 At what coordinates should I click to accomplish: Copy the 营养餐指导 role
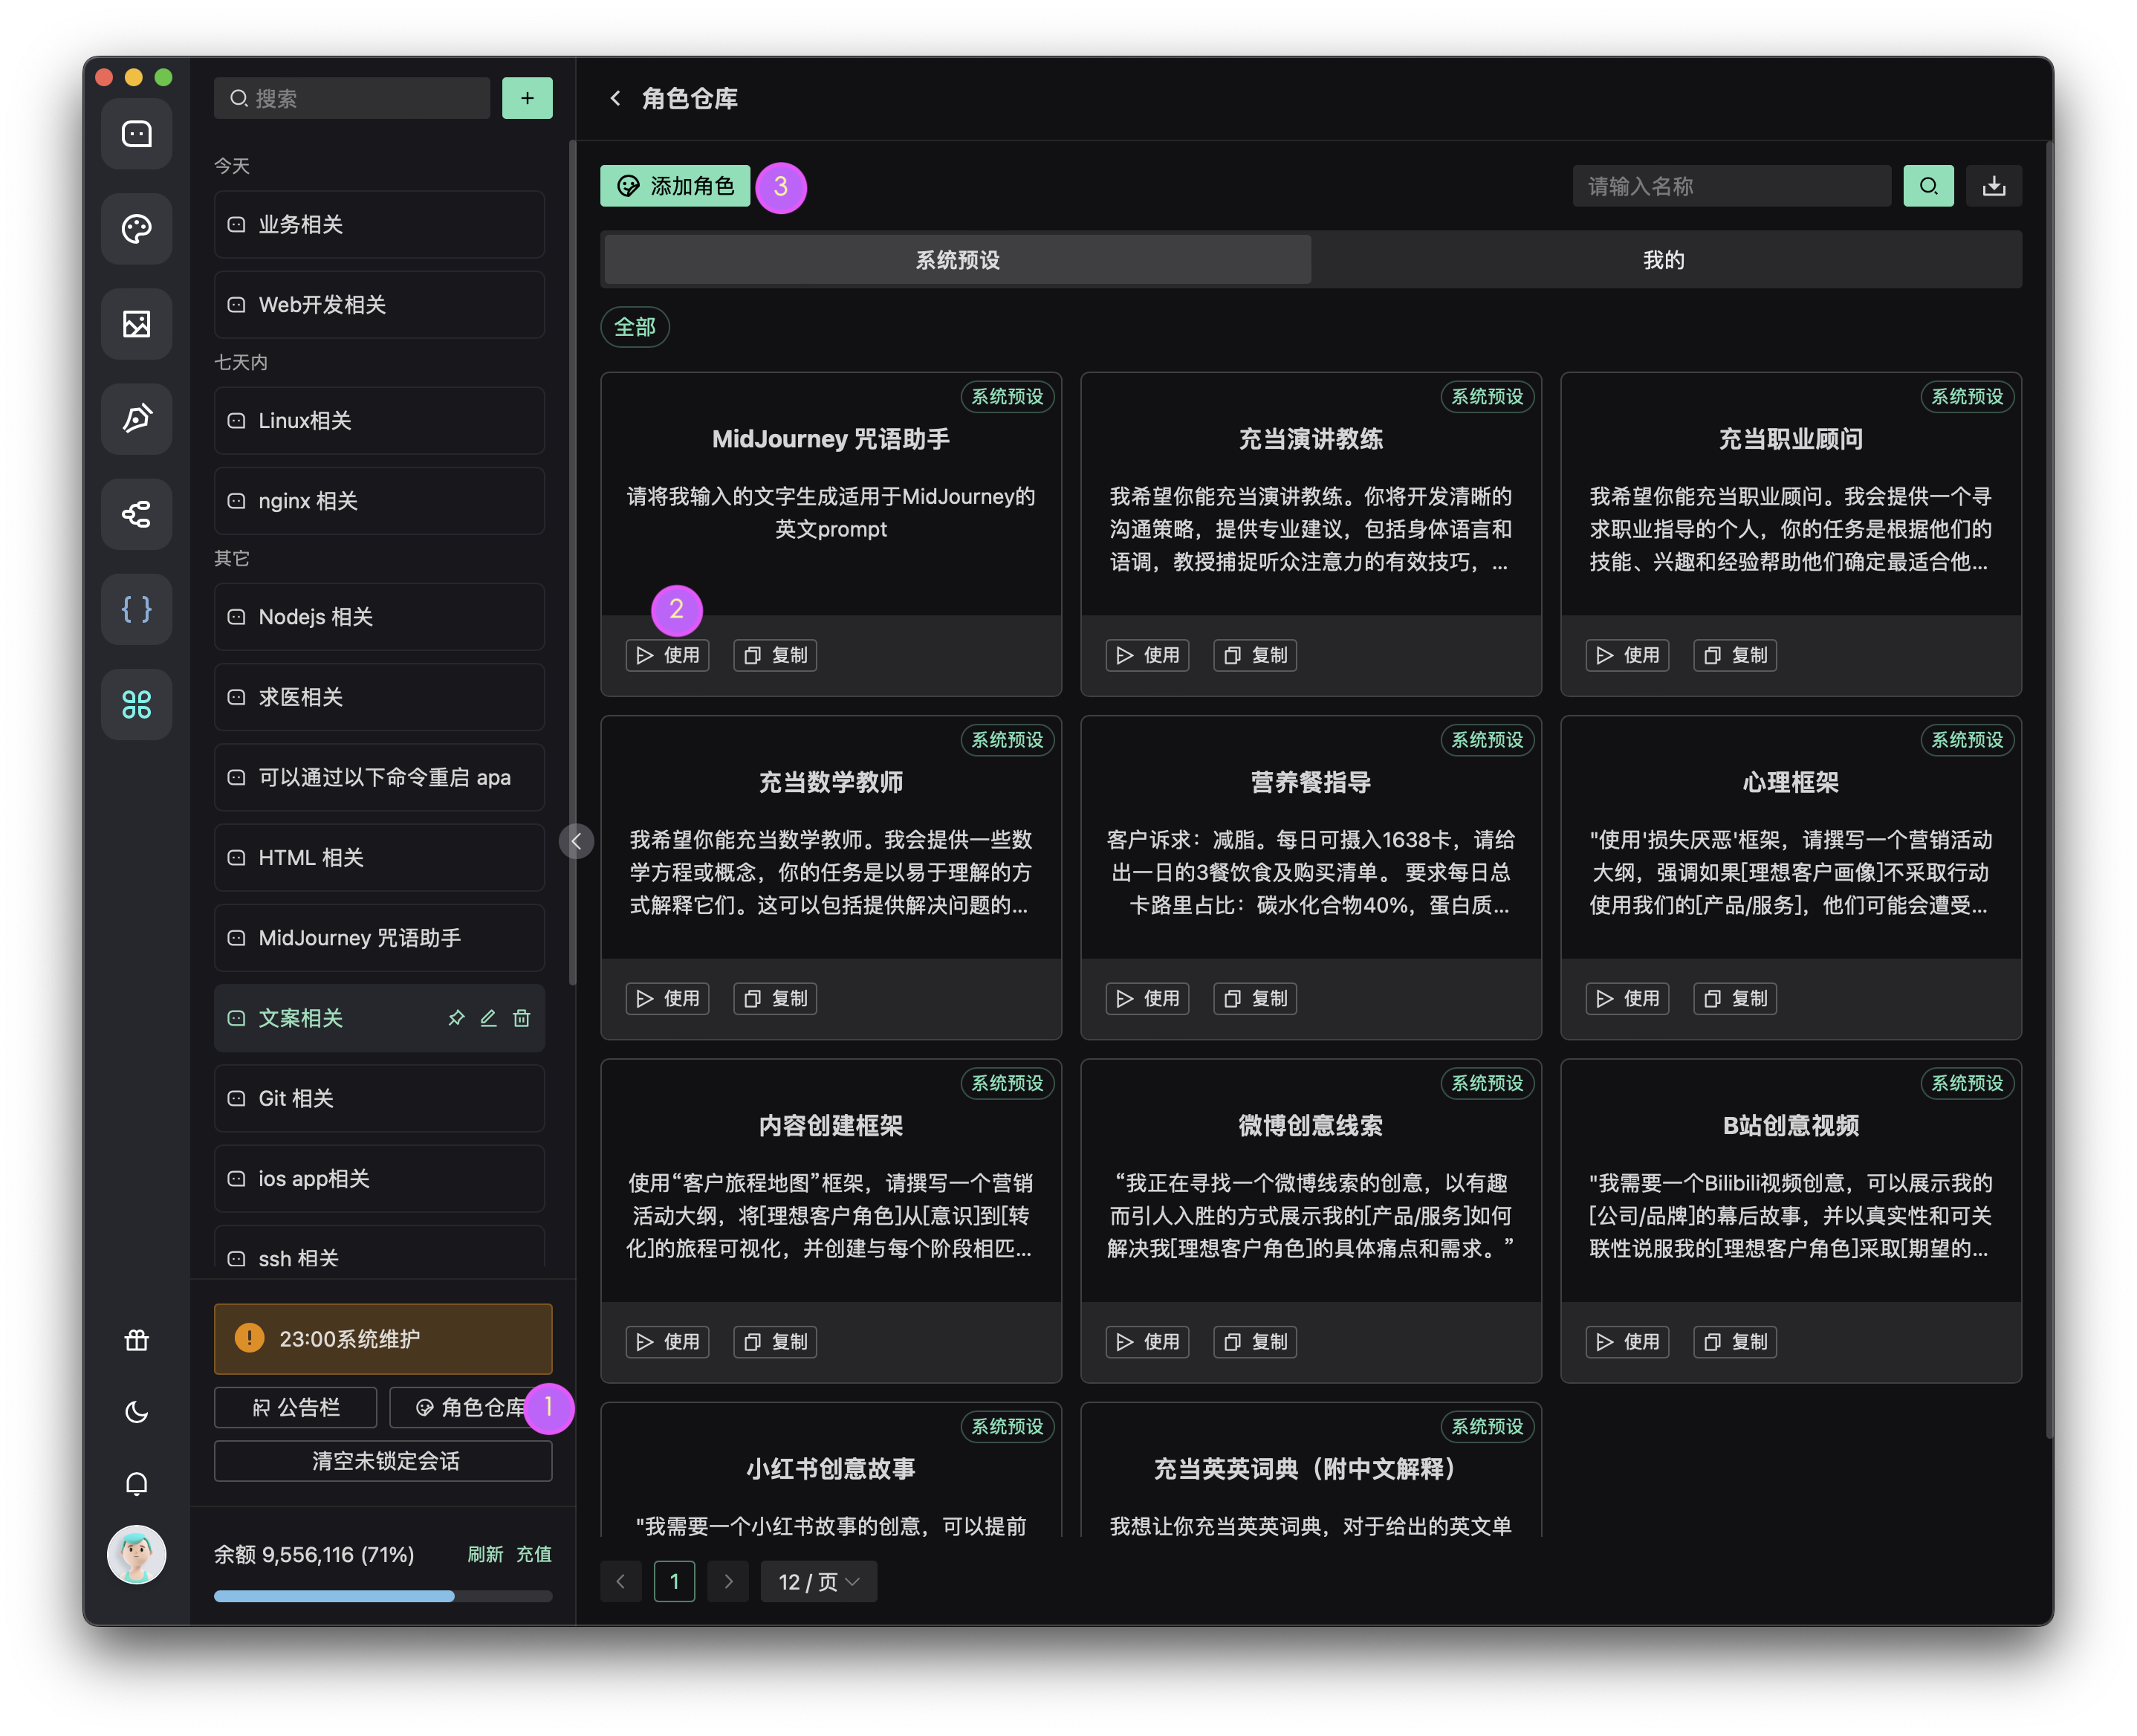[x=1255, y=998]
